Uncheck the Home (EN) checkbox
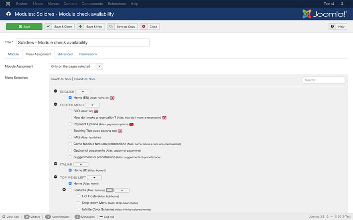 [70, 98]
